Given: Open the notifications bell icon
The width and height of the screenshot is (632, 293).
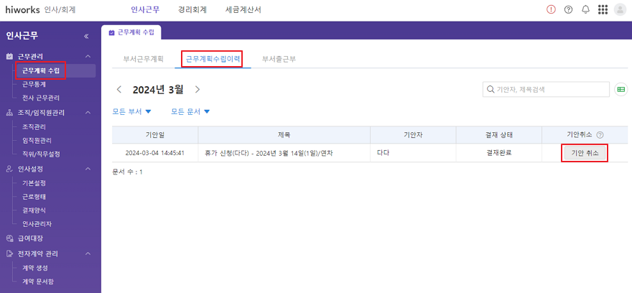Looking at the screenshot, I should [585, 10].
